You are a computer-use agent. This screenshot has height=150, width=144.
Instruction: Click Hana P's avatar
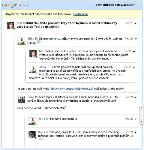[x=21, y=99]
